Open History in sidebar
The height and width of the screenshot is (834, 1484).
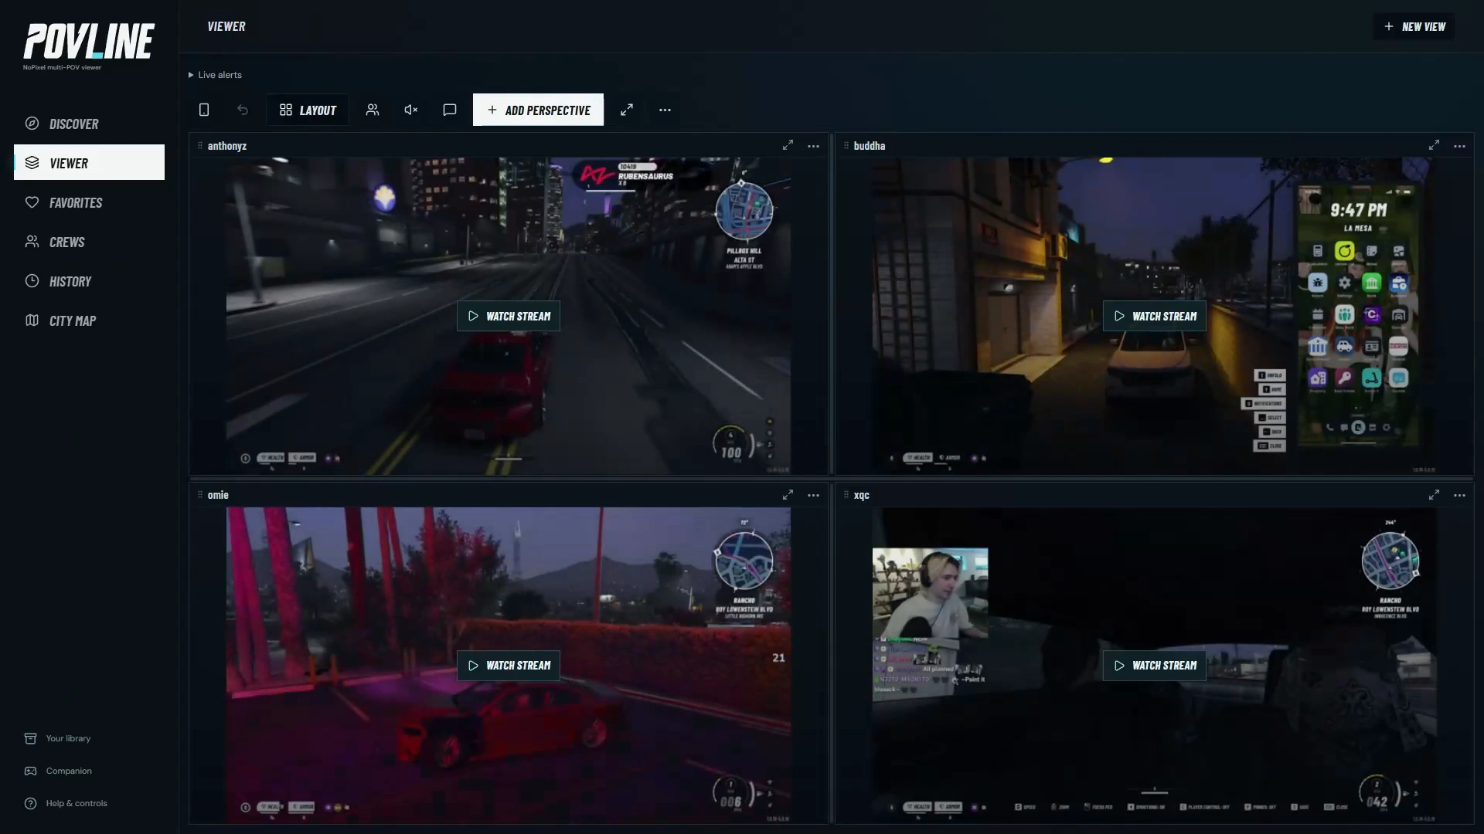(89, 281)
